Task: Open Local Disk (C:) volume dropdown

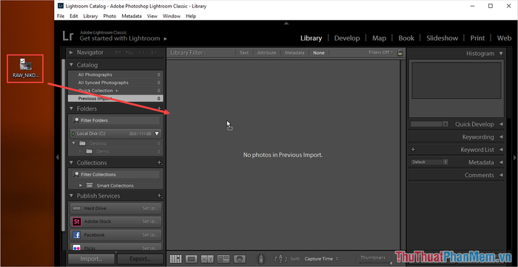Action: (157, 133)
